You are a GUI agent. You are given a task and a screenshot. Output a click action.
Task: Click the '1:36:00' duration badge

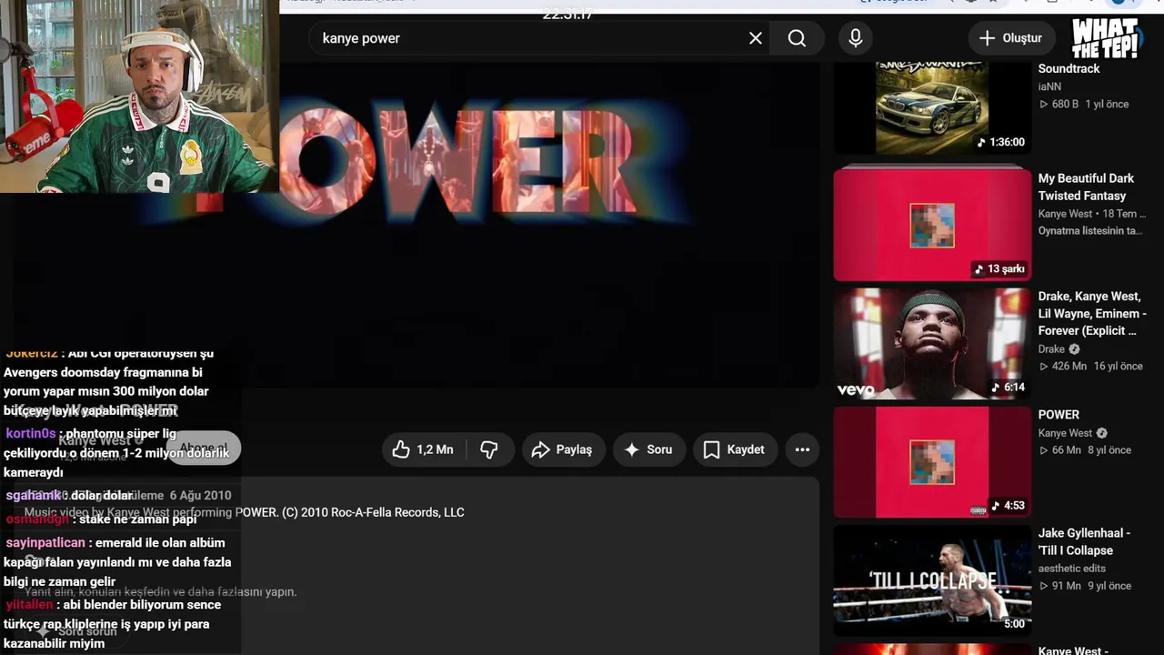click(x=1000, y=142)
